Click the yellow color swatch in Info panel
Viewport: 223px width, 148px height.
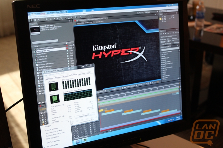[161, 19]
